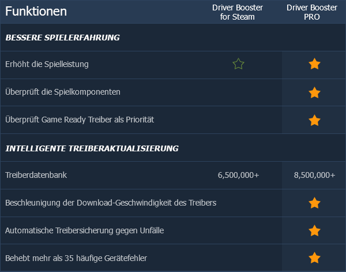
Task: Click the outlined star for Erhöht die Spielleistung
Action: 238,64
